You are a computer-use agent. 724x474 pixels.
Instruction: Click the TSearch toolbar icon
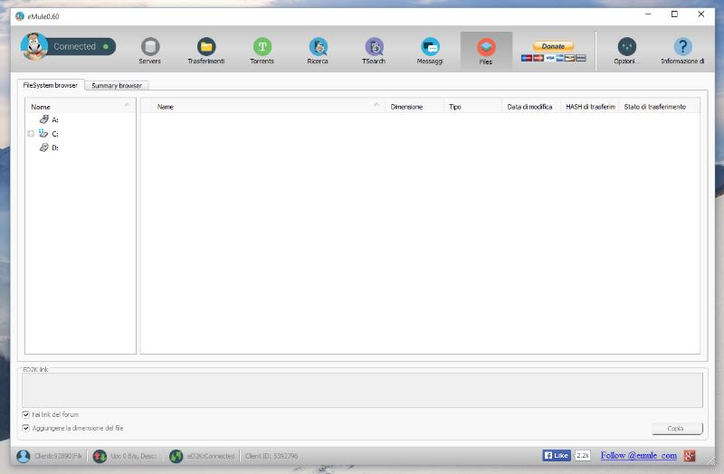[x=374, y=51]
